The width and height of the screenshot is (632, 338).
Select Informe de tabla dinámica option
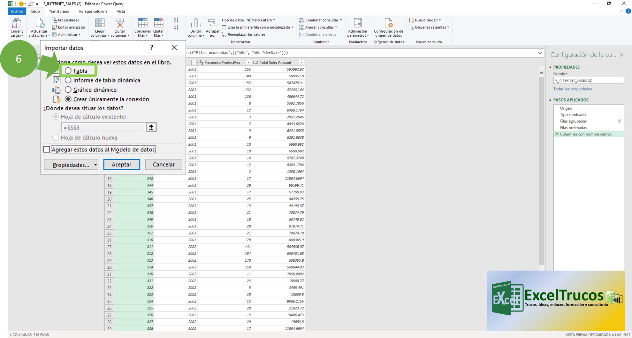pos(68,80)
